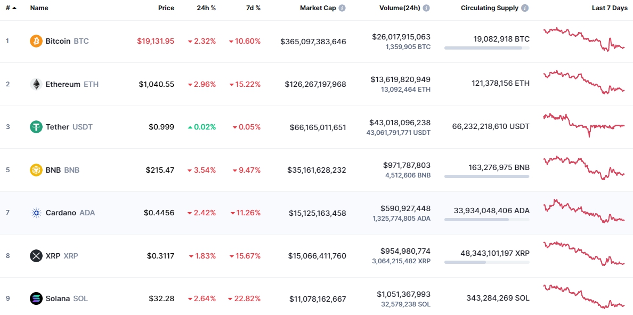This screenshot has width=633, height=315.
Task: Click Tether supply 66,232,218,610 USDT
Action: click(x=491, y=126)
